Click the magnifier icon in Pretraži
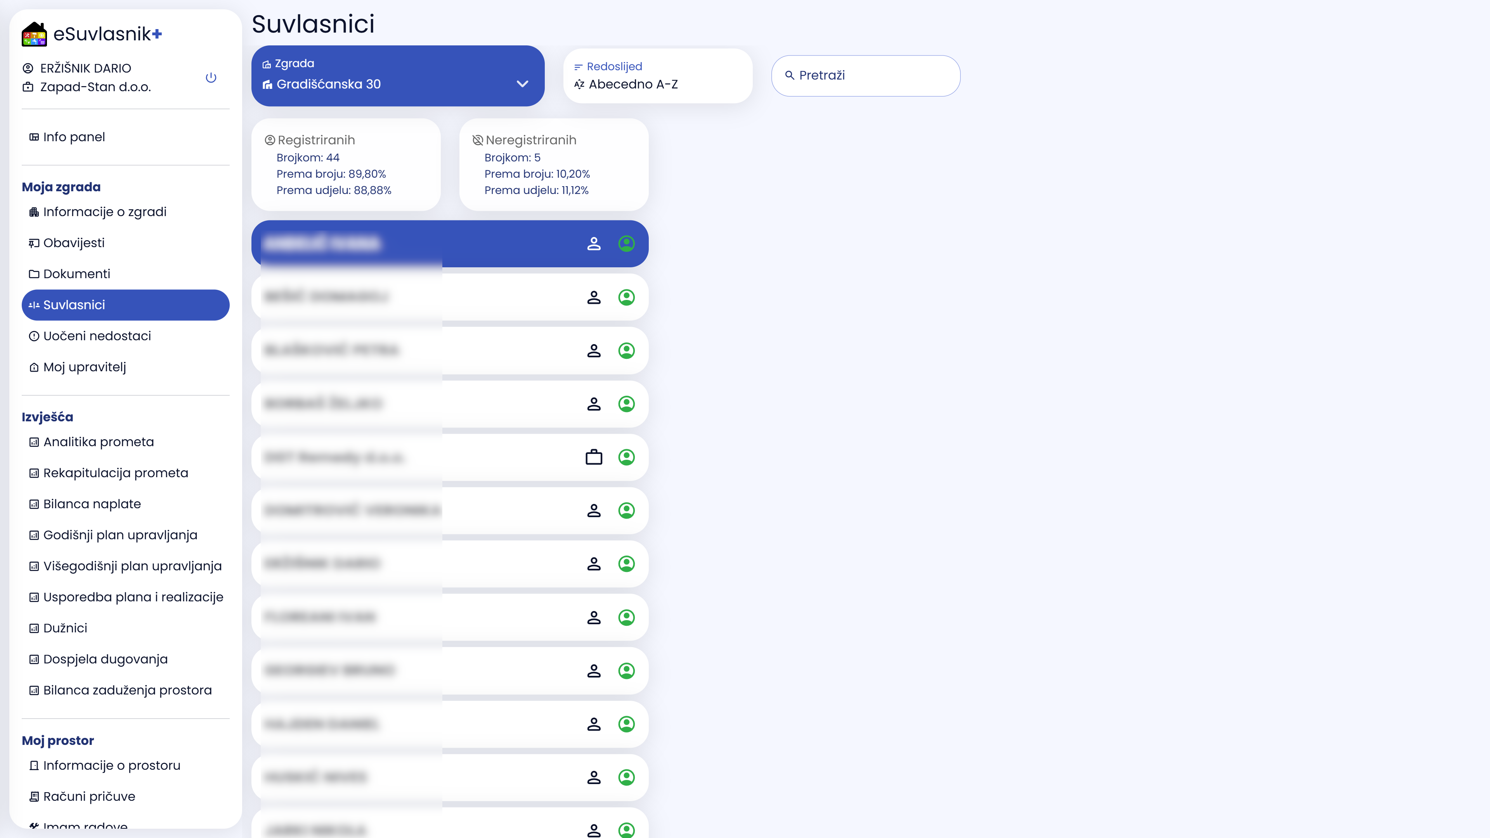This screenshot has width=1490, height=838. [x=790, y=75]
